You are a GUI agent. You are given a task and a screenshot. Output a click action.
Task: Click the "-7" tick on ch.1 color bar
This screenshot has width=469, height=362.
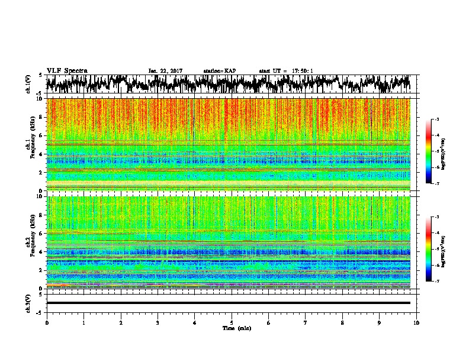coord(437,183)
